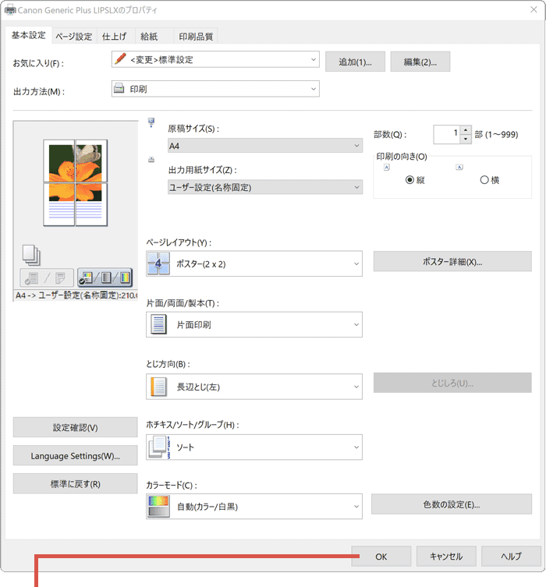Select the 横 orientation radio button
This screenshot has width=546, height=587.
[x=484, y=180]
